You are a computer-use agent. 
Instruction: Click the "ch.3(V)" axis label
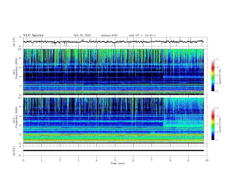point(14,151)
